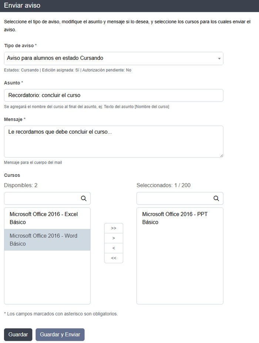Move all courses to selected with >>
The height and width of the screenshot is (343, 259).
[x=114, y=228]
